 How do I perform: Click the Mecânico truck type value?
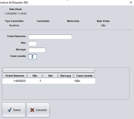coord(14,26)
